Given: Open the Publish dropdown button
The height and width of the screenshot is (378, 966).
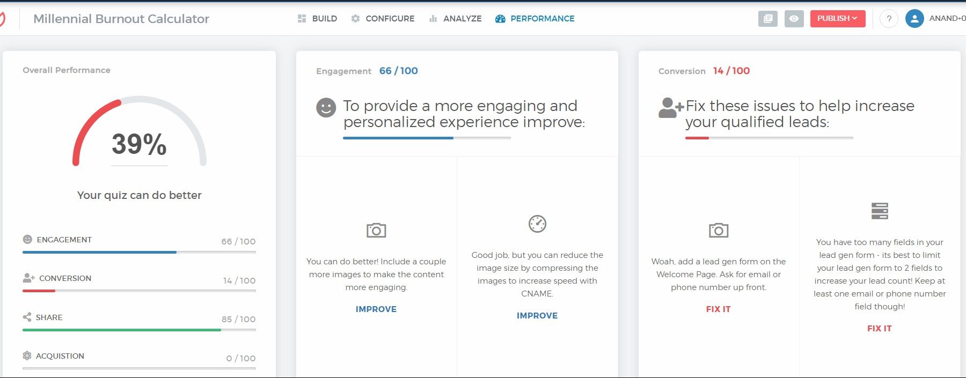Looking at the screenshot, I should (837, 19).
